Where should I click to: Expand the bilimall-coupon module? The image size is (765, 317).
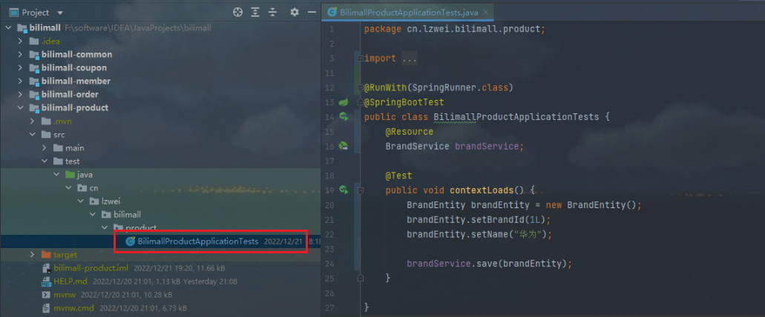(x=20, y=67)
